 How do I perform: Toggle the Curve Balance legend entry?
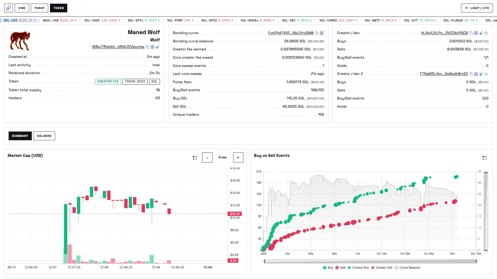pos(407,268)
